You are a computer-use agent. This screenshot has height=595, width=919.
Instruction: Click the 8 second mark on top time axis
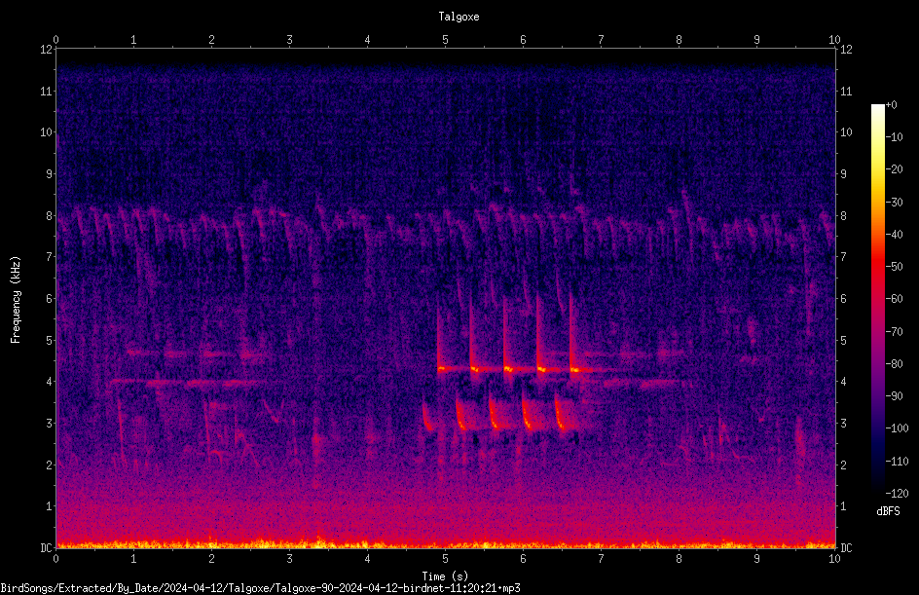click(679, 39)
